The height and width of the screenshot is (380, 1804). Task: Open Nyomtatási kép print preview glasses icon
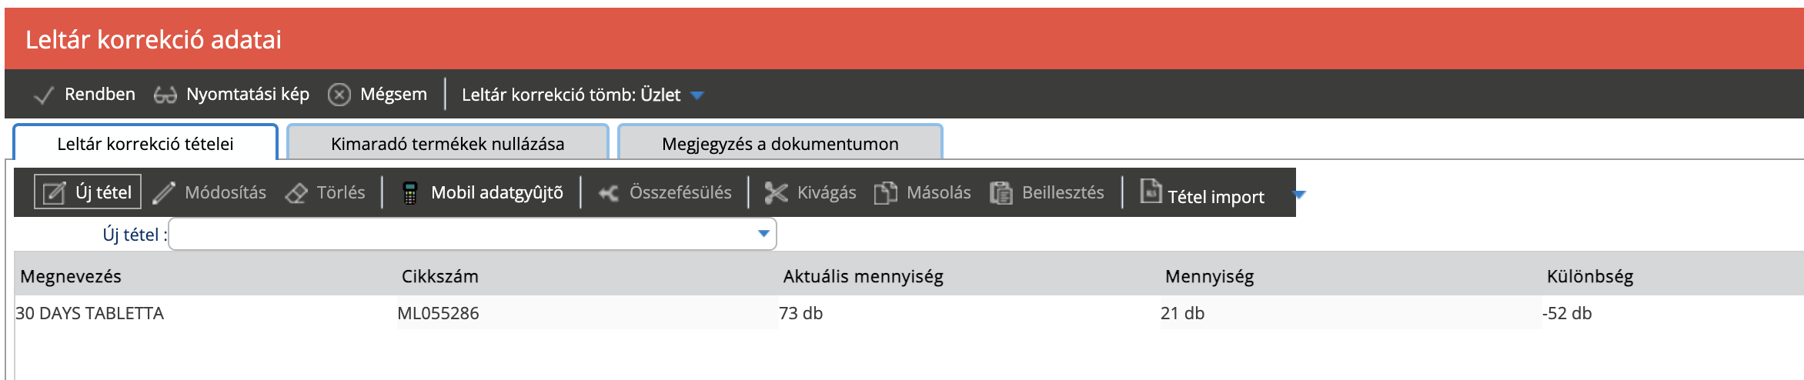coord(165,95)
